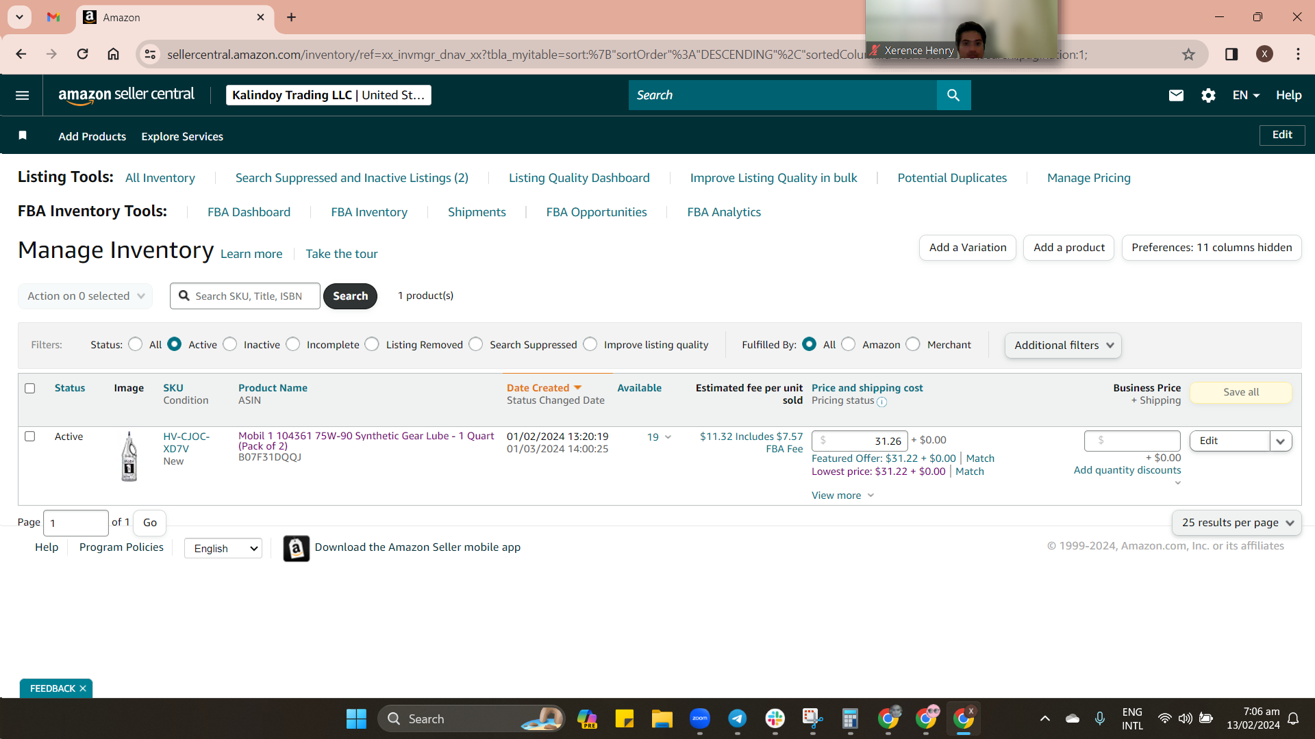Click the pricing status info icon
Viewport: 1315px width, 739px height.
[882, 402]
